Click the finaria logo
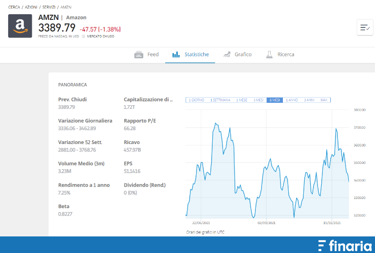Screen dimensions: 375x253 coord(345,245)
